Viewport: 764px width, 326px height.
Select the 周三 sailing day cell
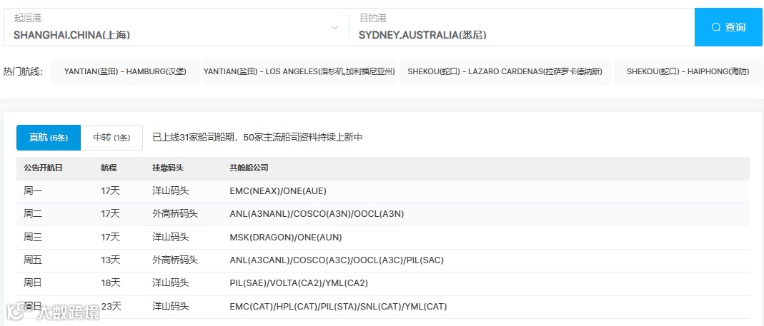pos(33,237)
